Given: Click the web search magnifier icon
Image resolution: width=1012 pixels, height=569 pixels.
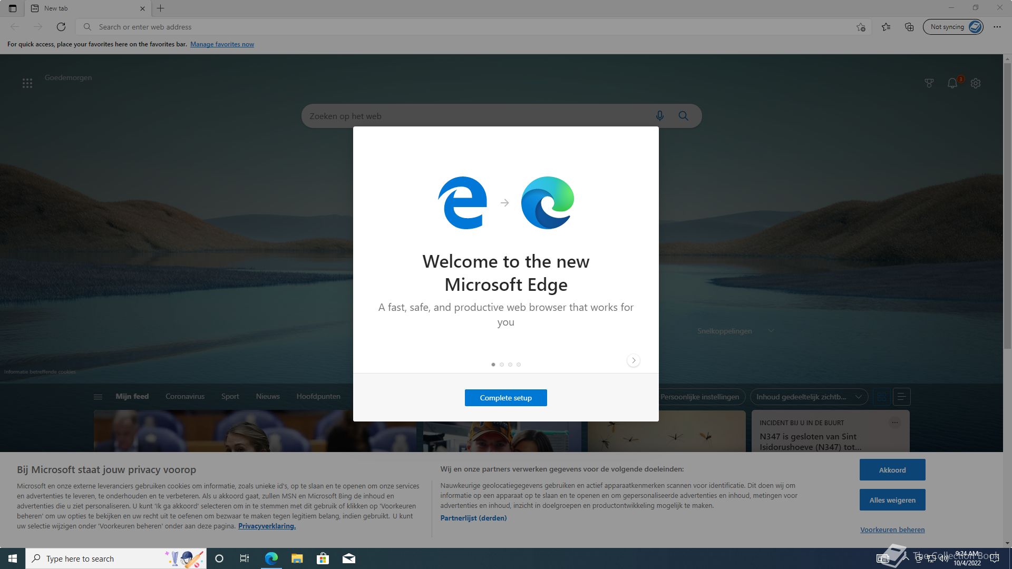Looking at the screenshot, I should (684, 116).
